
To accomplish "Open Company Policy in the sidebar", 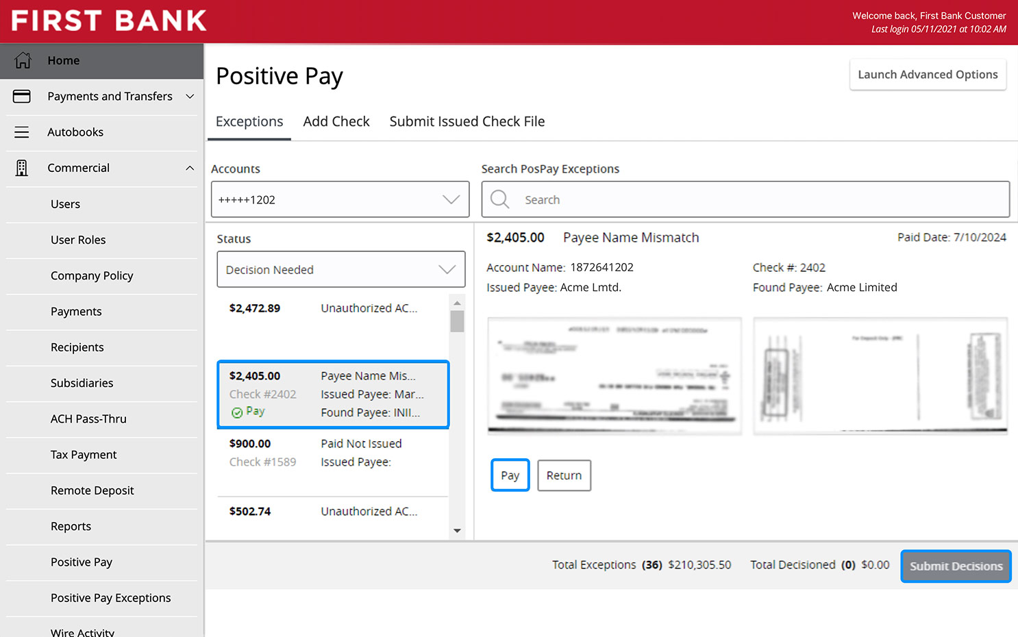I will (x=102, y=275).
